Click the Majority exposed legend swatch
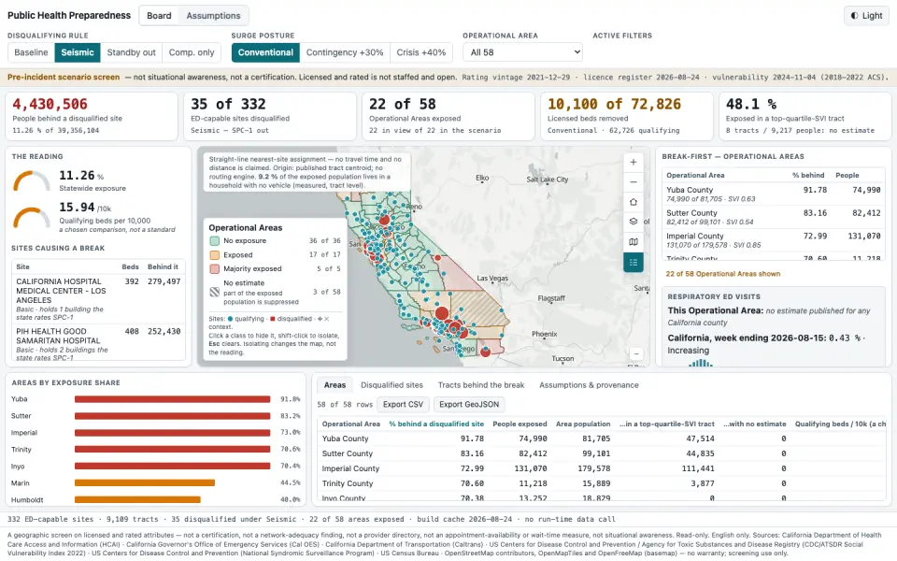This screenshot has height=561, width=897. point(215,269)
